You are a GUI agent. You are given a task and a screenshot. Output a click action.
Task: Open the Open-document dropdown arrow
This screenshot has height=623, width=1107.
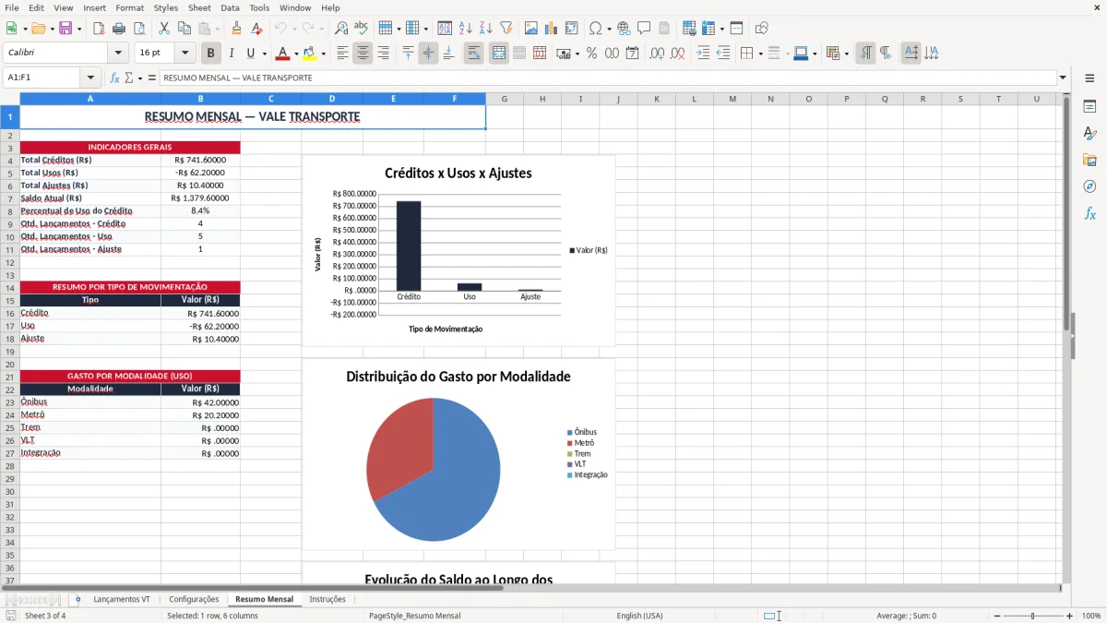pyautogui.click(x=51, y=29)
